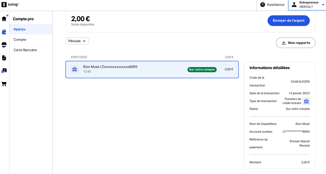326x174 pixels.
Task: Open the point-of-sale storefront icon
Action: [4, 45]
